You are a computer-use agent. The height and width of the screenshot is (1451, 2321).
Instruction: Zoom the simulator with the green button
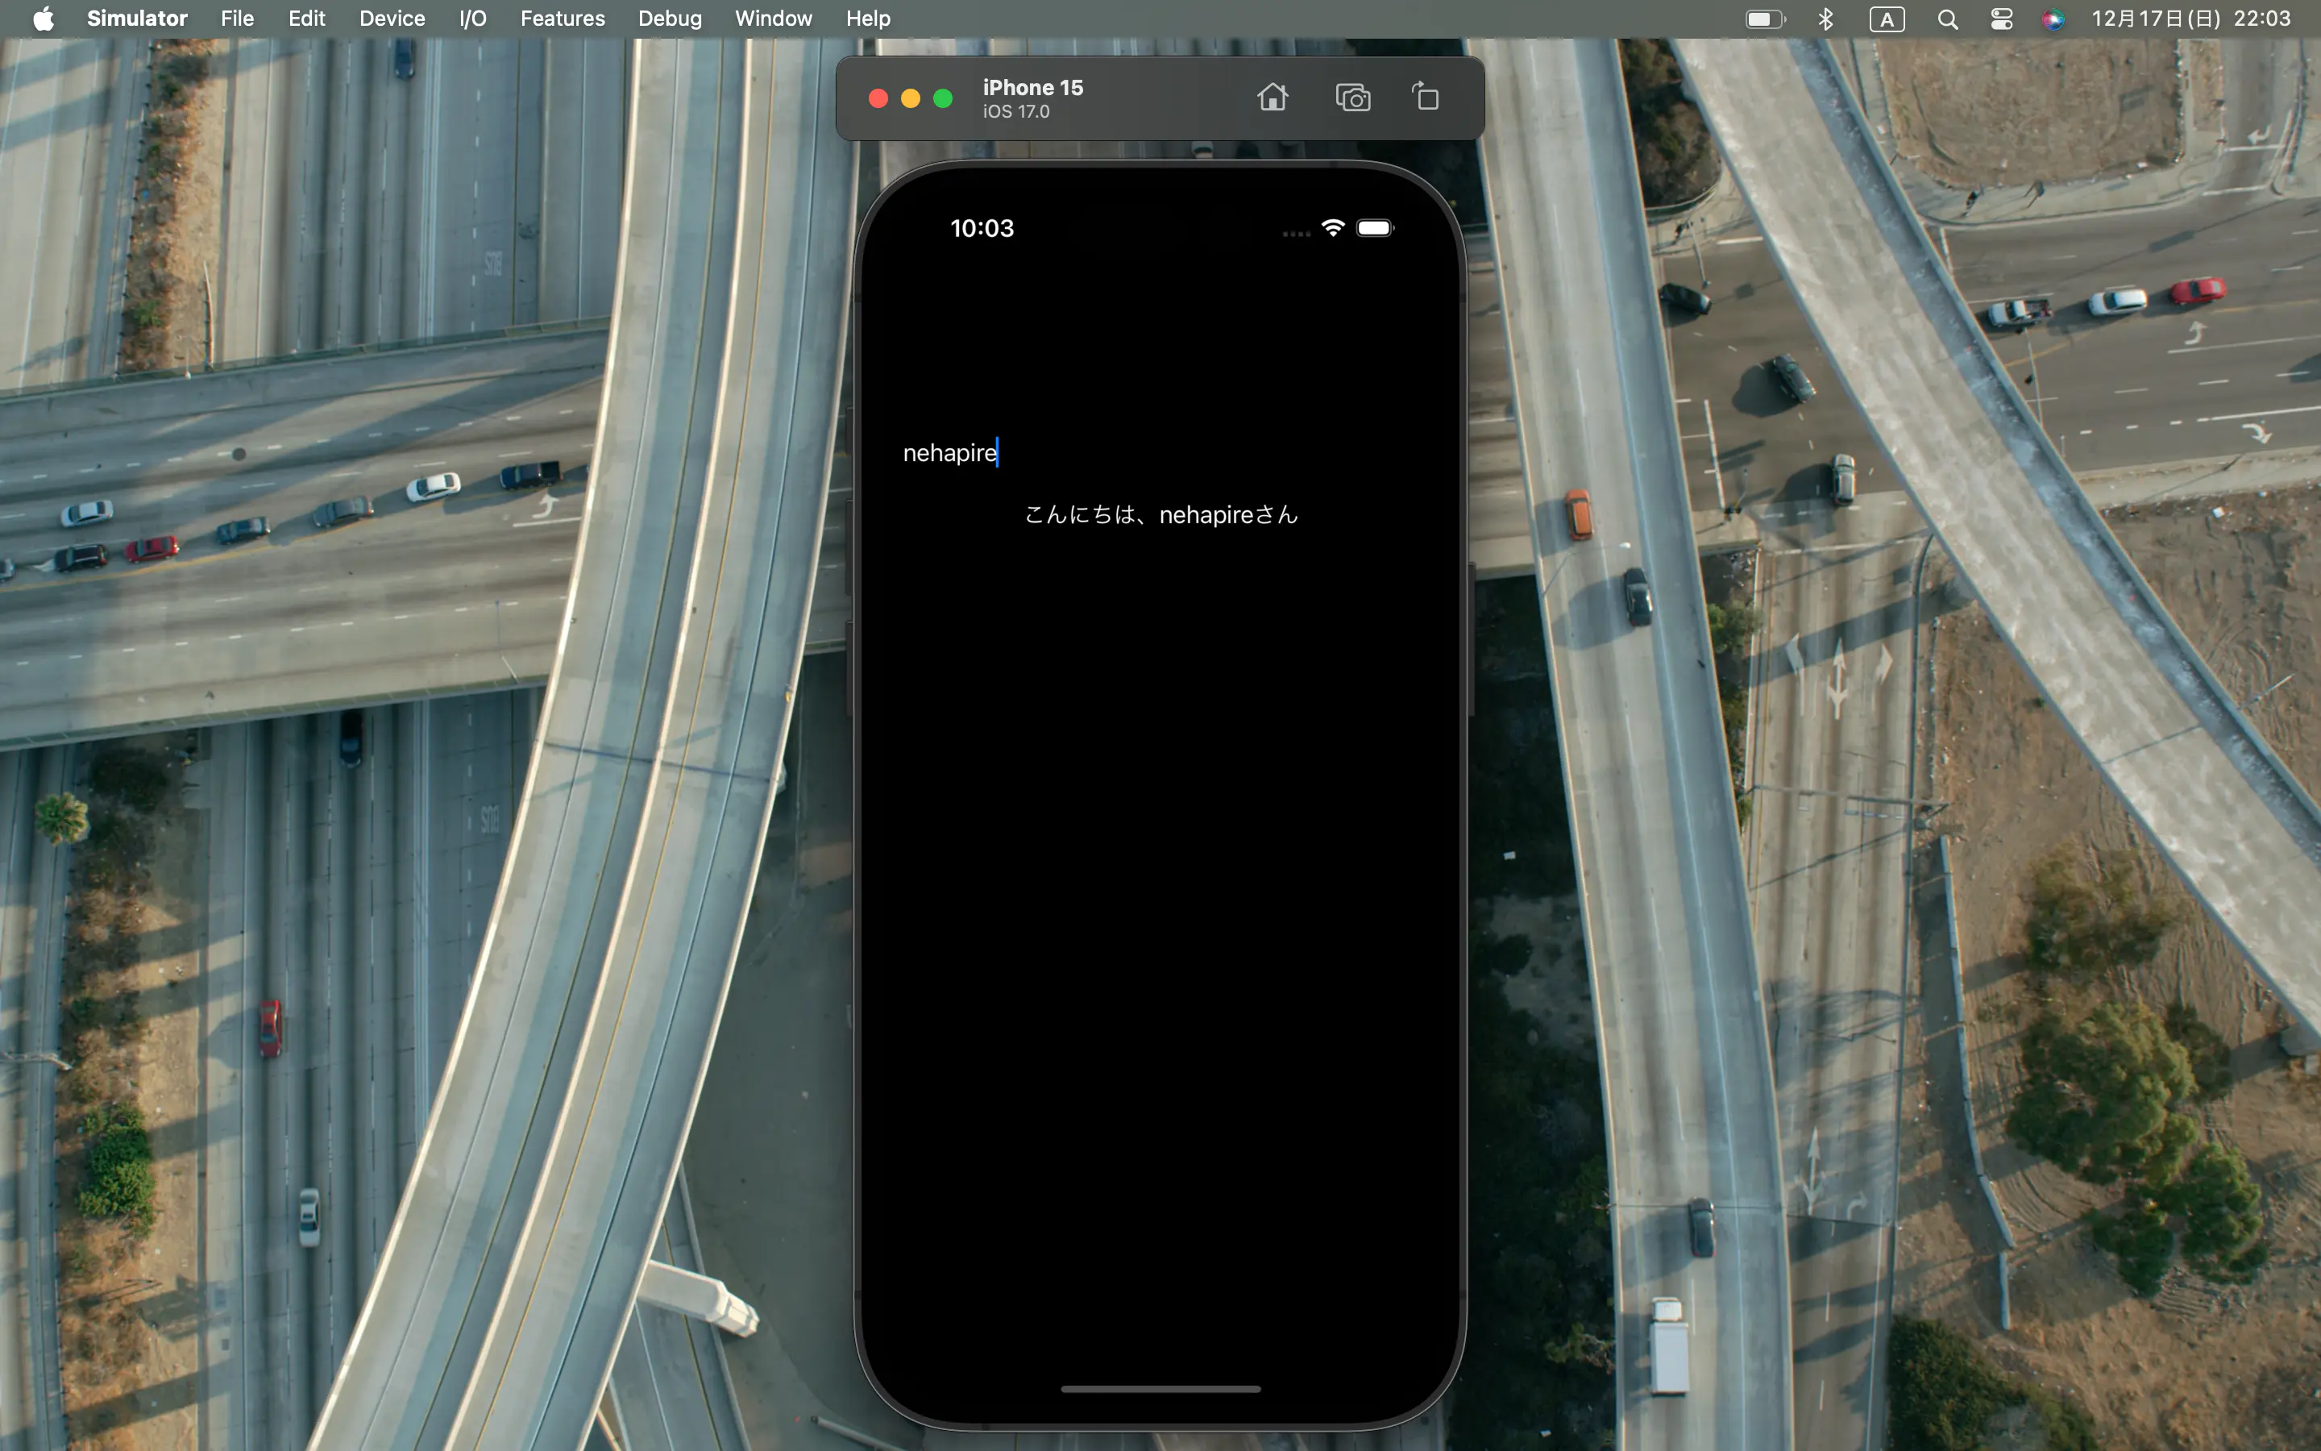point(943,98)
